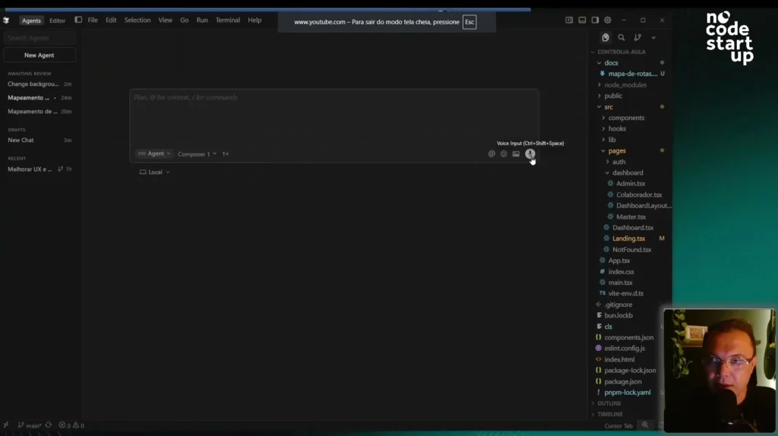Click the zoom magnifier in the status bar

click(x=645, y=425)
